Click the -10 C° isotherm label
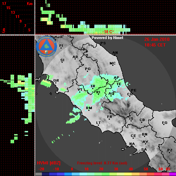176x176 pixels. [108, 32]
